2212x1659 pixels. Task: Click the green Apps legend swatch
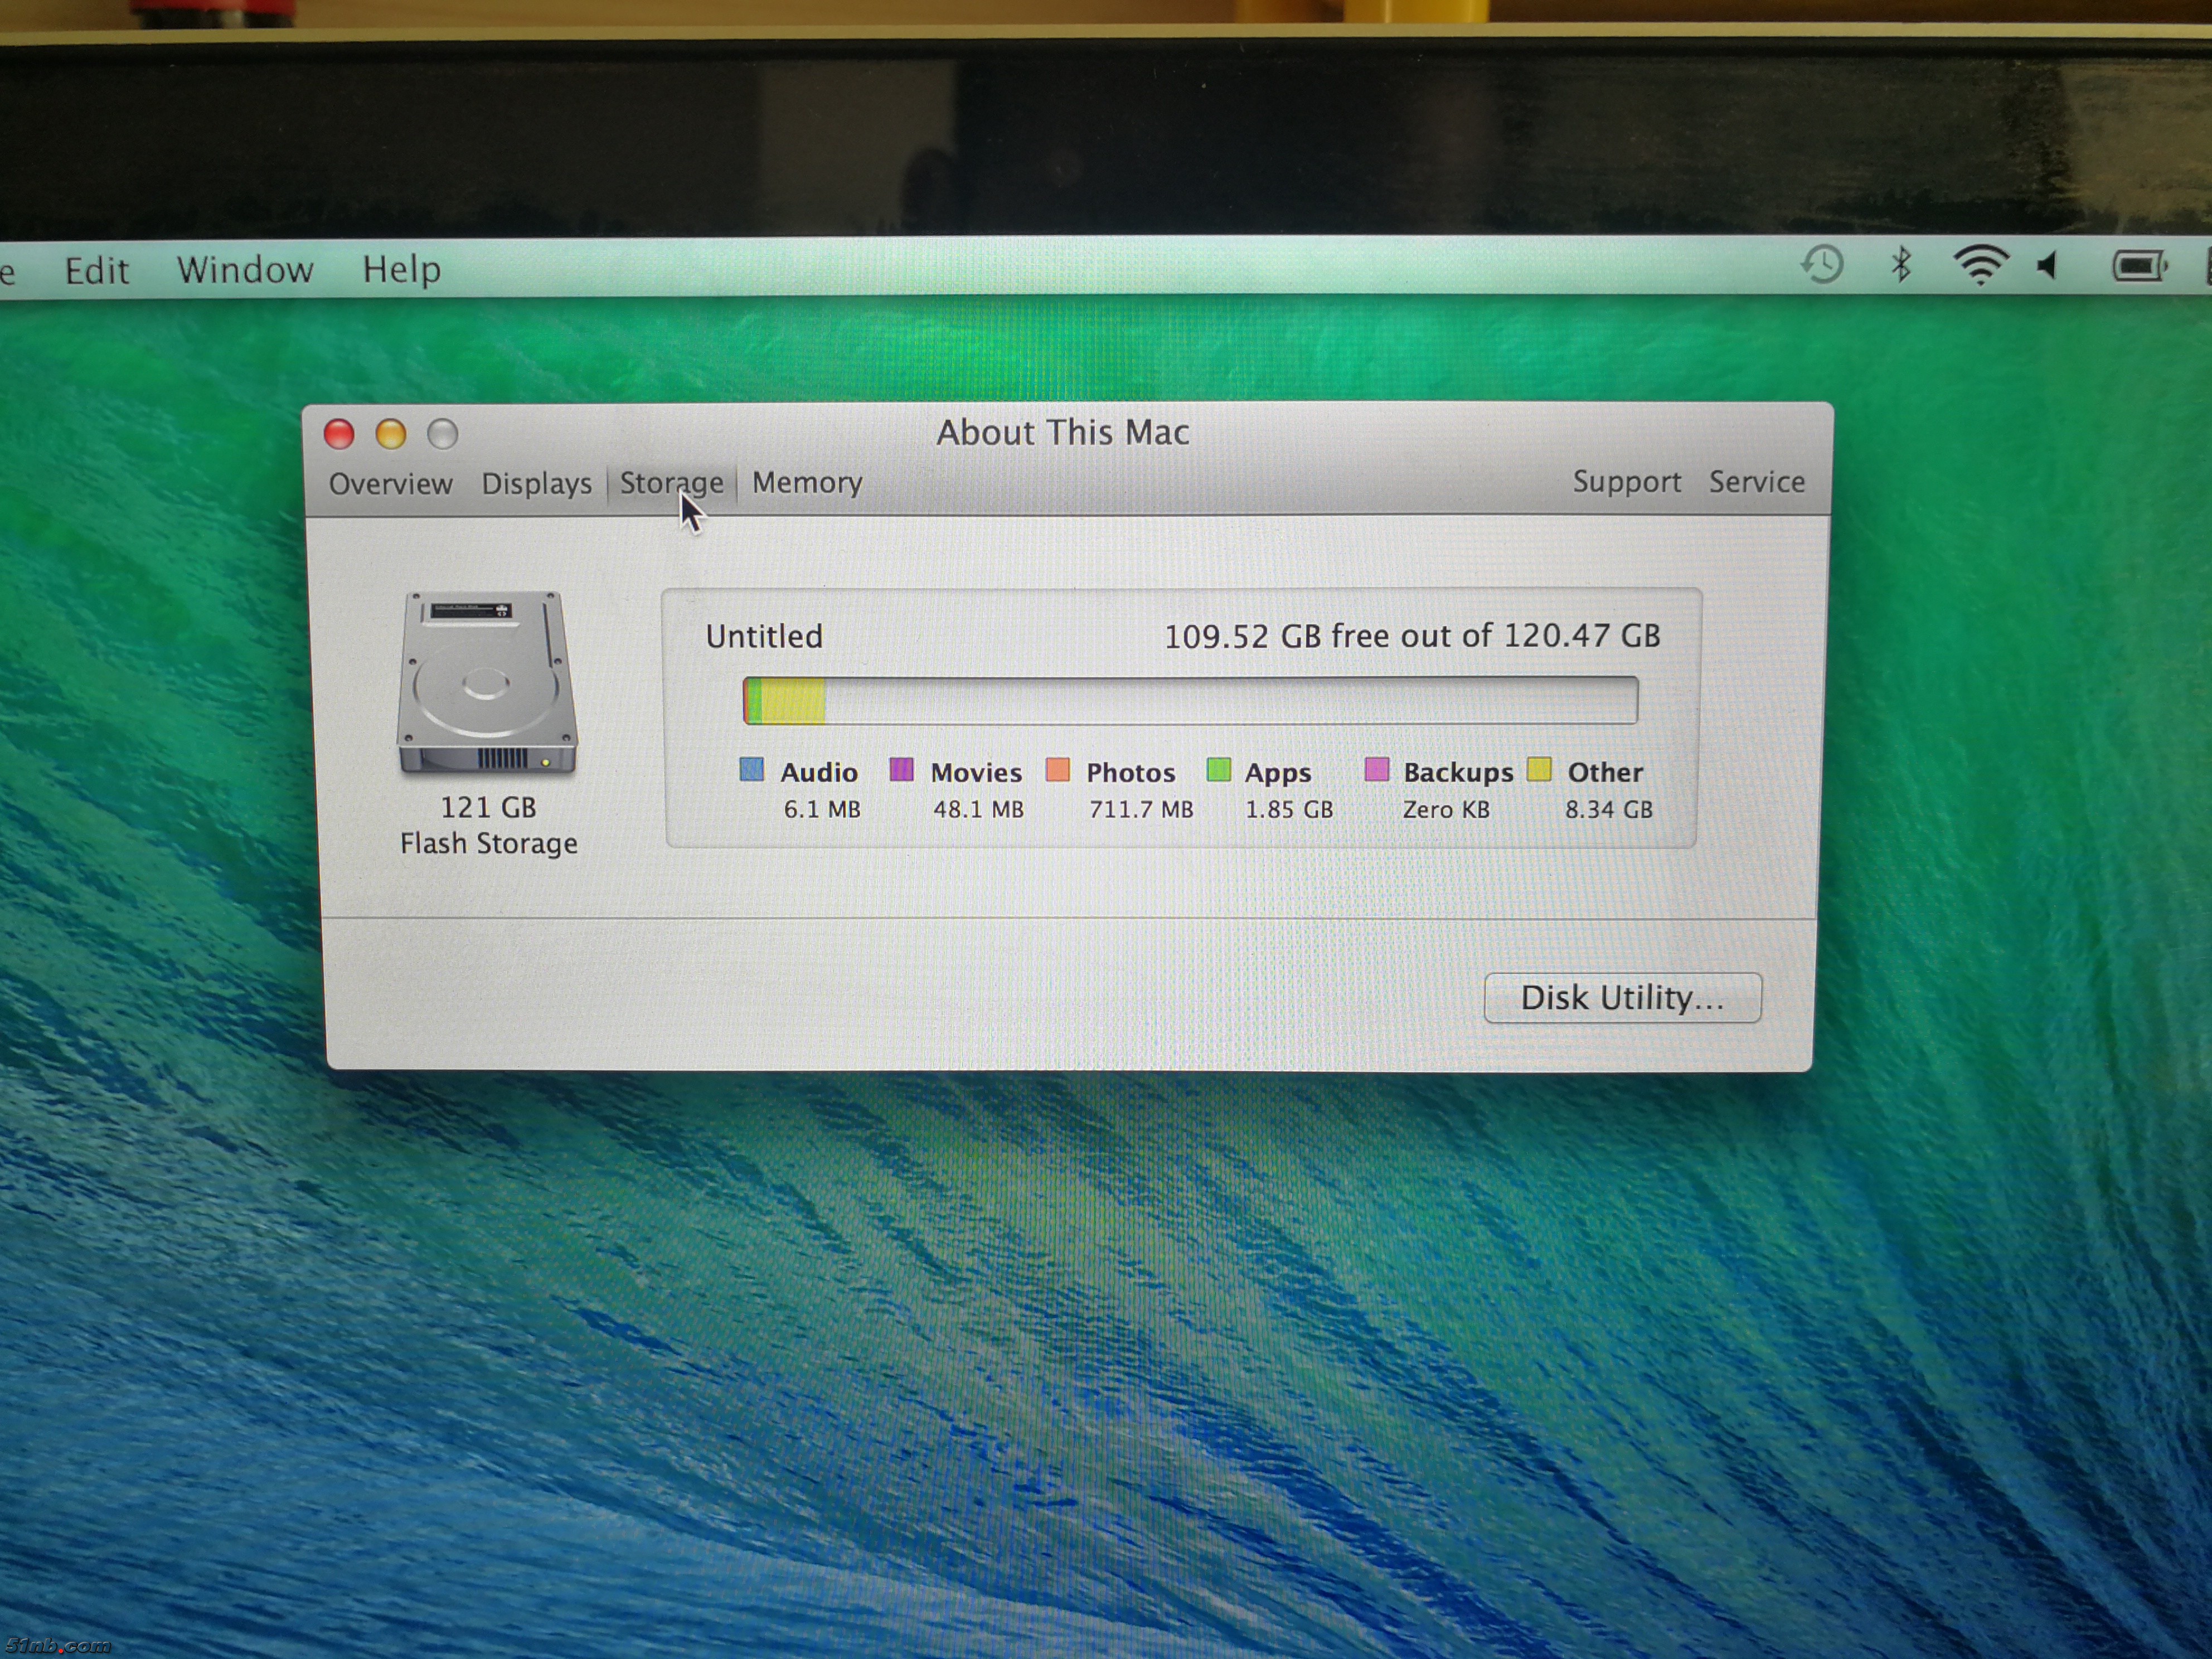click(1218, 769)
